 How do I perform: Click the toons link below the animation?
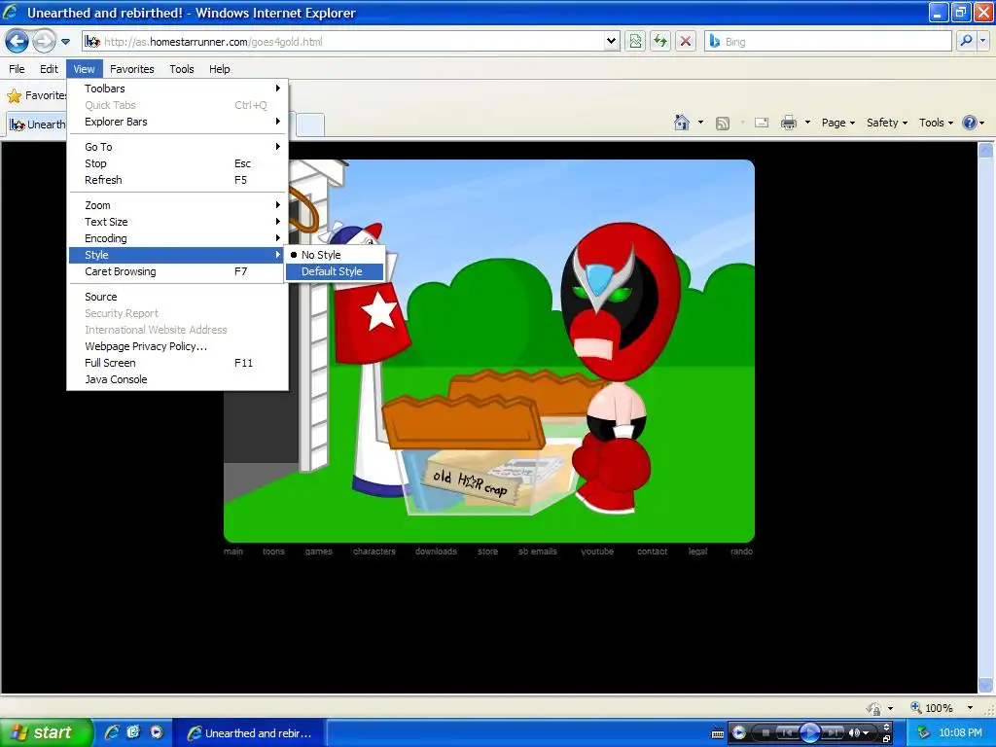(x=273, y=551)
